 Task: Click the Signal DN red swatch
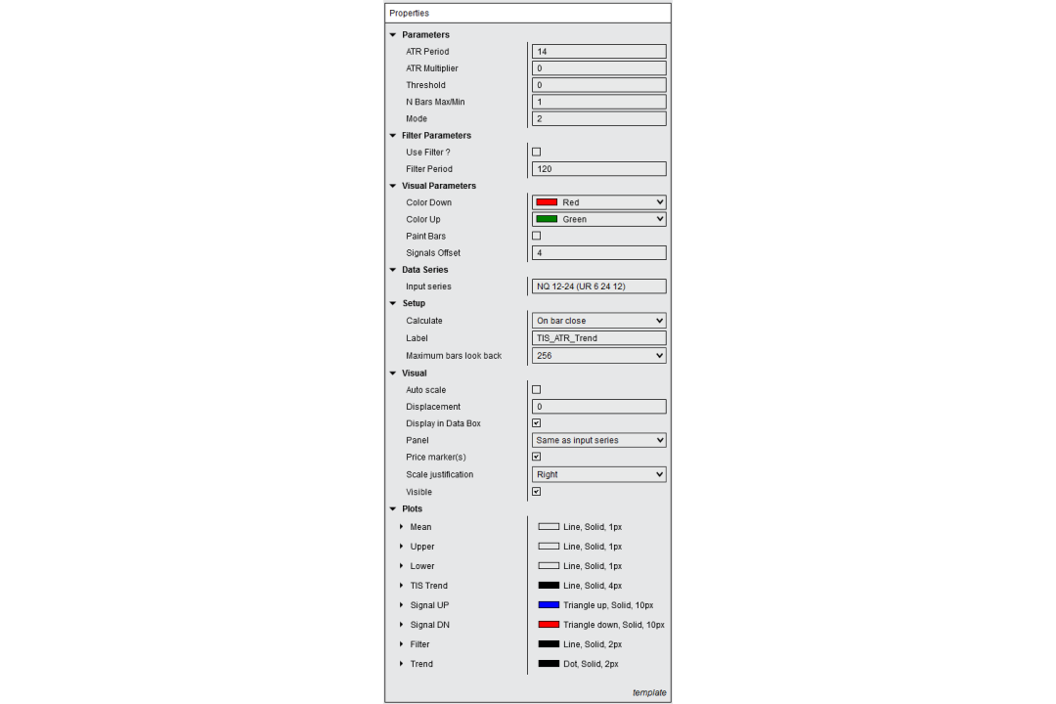[x=549, y=625]
